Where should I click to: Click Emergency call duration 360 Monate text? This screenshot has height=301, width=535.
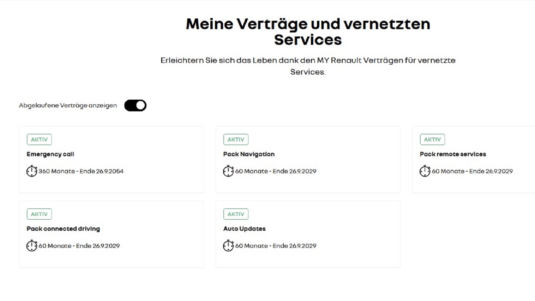coord(81,171)
